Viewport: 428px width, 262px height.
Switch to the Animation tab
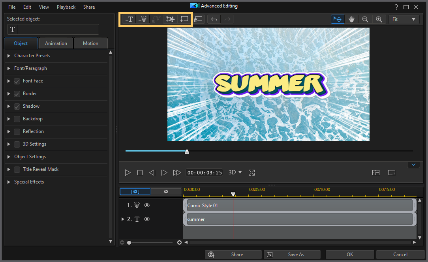point(56,43)
